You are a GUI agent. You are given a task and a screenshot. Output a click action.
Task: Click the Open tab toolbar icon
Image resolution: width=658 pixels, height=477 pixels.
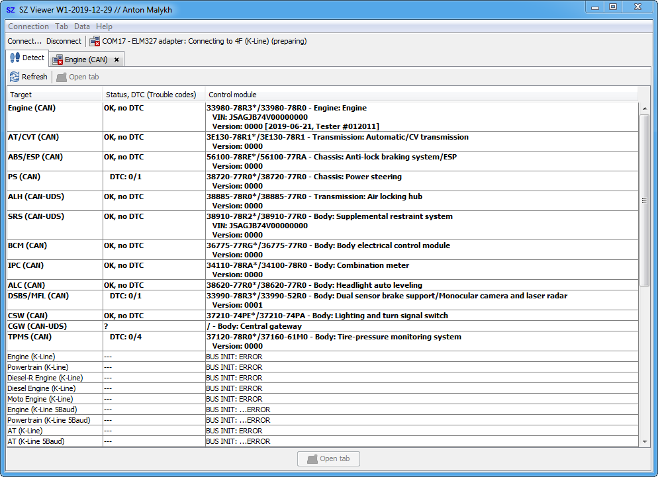62,77
